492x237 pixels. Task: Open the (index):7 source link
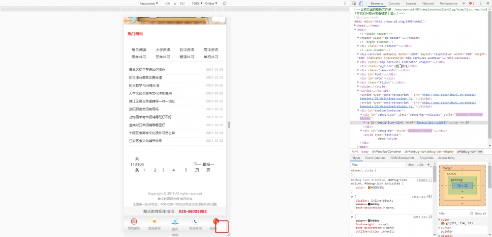click(x=424, y=180)
